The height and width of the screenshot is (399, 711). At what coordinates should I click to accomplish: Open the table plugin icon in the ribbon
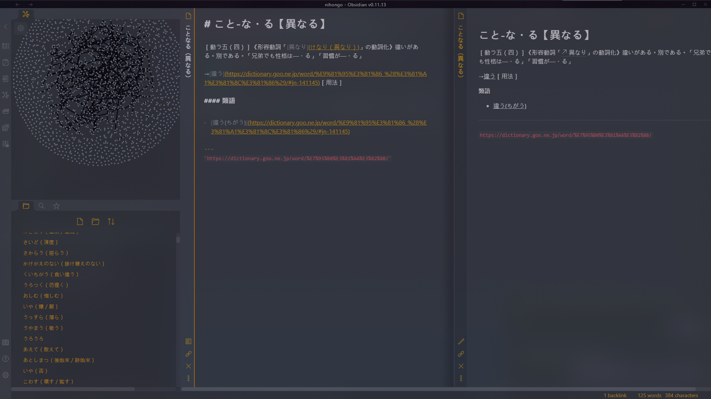coord(6,46)
